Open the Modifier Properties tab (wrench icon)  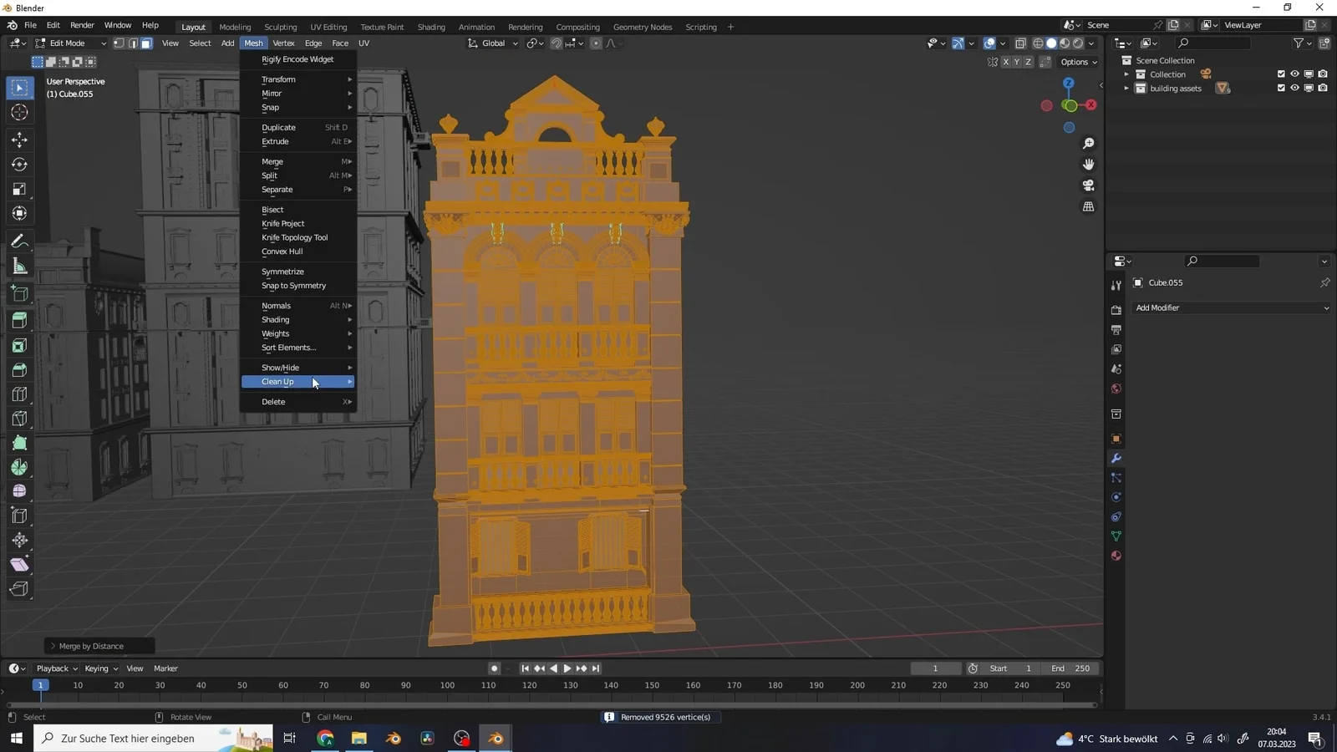[x=1116, y=458]
